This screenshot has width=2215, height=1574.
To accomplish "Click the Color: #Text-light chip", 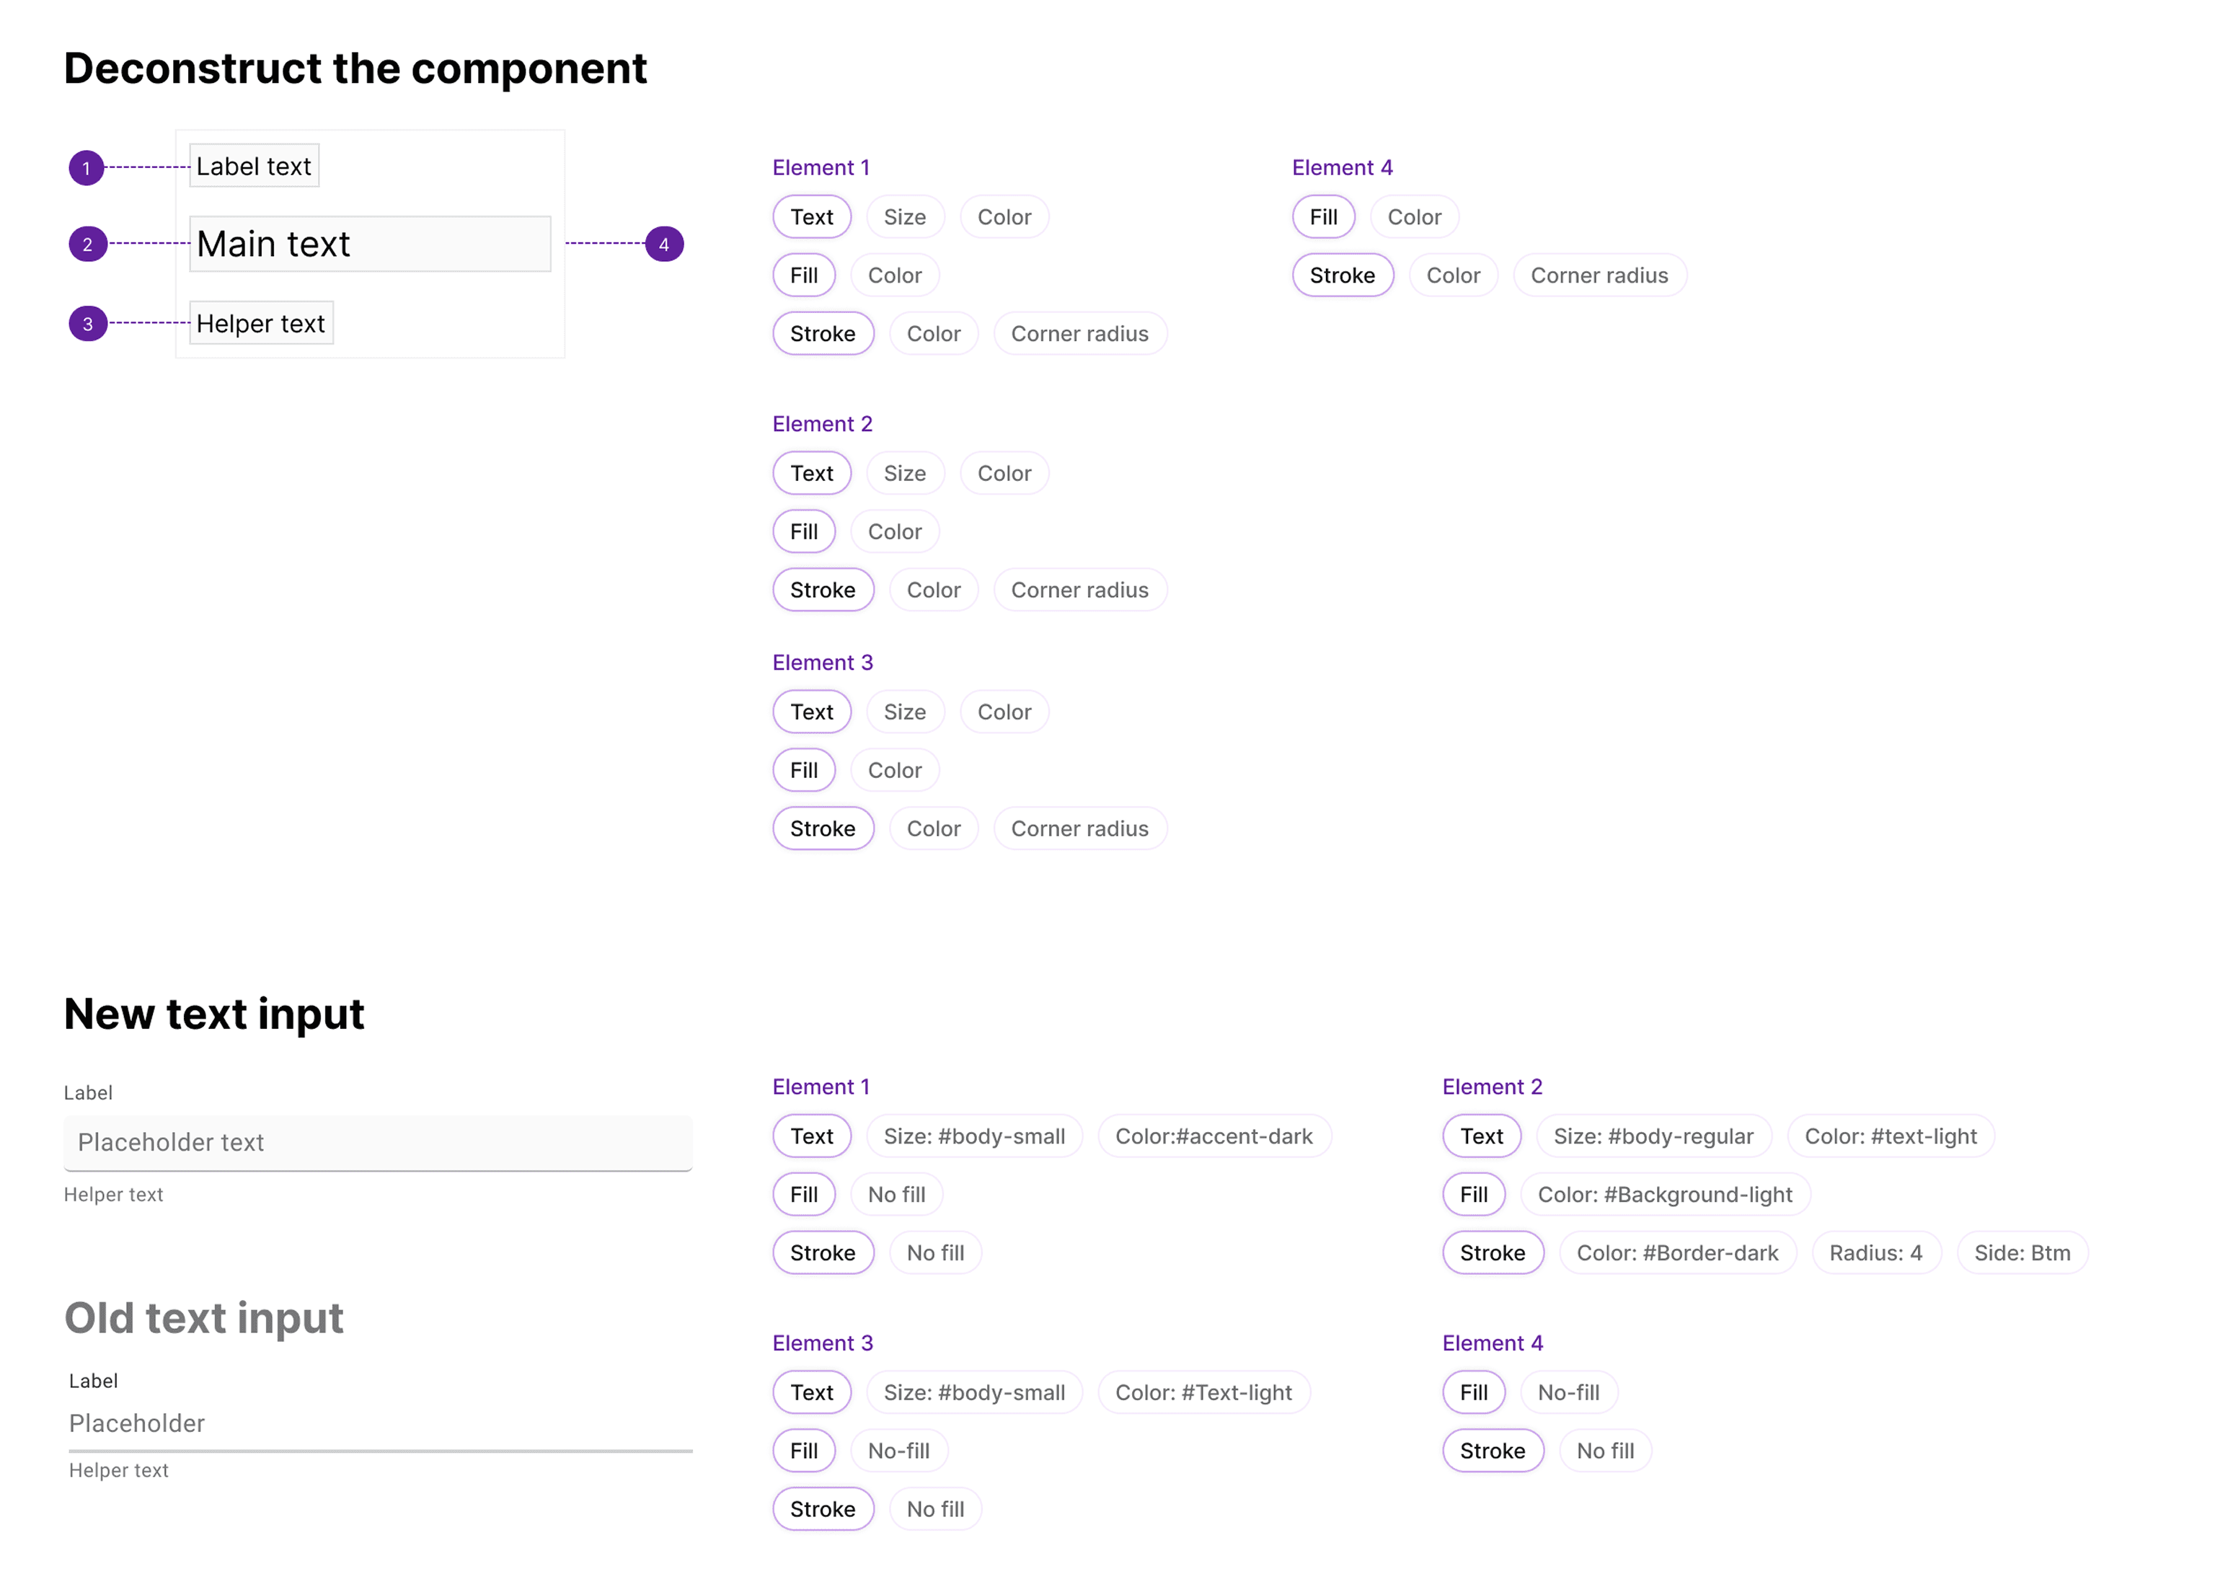I will pos(1203,1392).
